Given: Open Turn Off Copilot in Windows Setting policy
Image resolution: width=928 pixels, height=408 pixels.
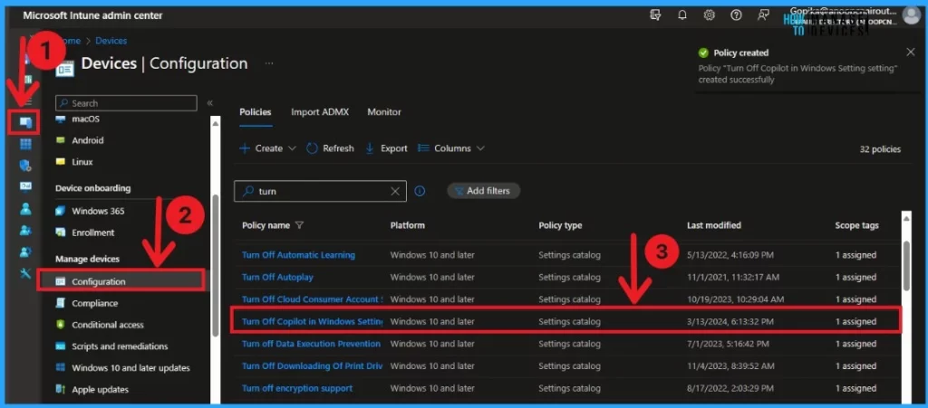Looking at the screenshot, I should click(x=312, y=322).
